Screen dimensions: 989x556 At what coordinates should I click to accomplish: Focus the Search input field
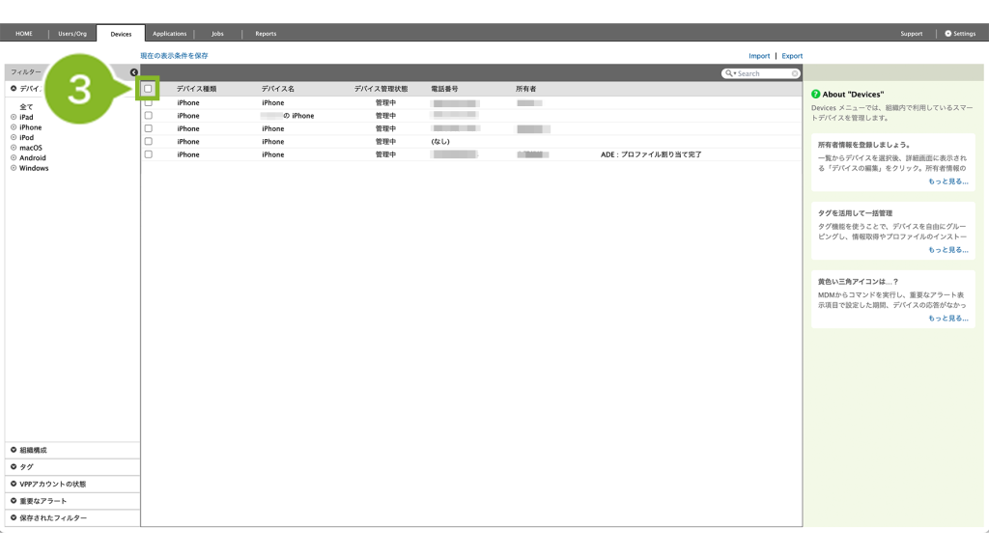pyautogui.click(x=763, y=73)
